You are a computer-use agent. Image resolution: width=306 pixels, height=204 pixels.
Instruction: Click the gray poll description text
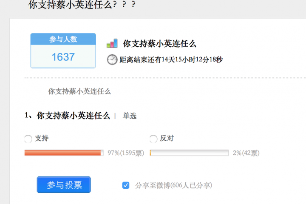coord(79,91)
